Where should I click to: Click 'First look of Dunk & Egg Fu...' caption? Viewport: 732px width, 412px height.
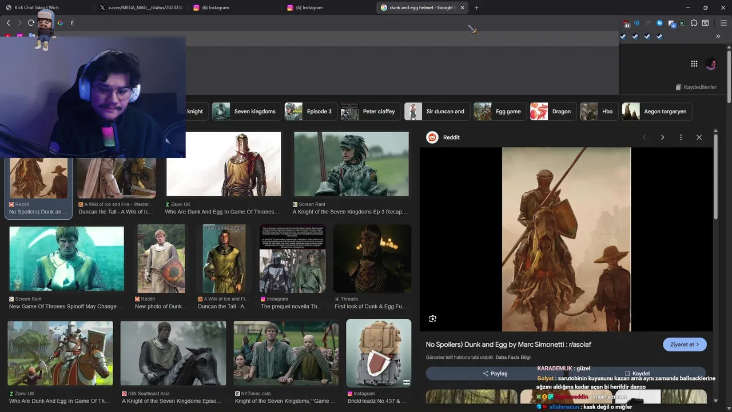pyautogui.click(x=371, y=306)
